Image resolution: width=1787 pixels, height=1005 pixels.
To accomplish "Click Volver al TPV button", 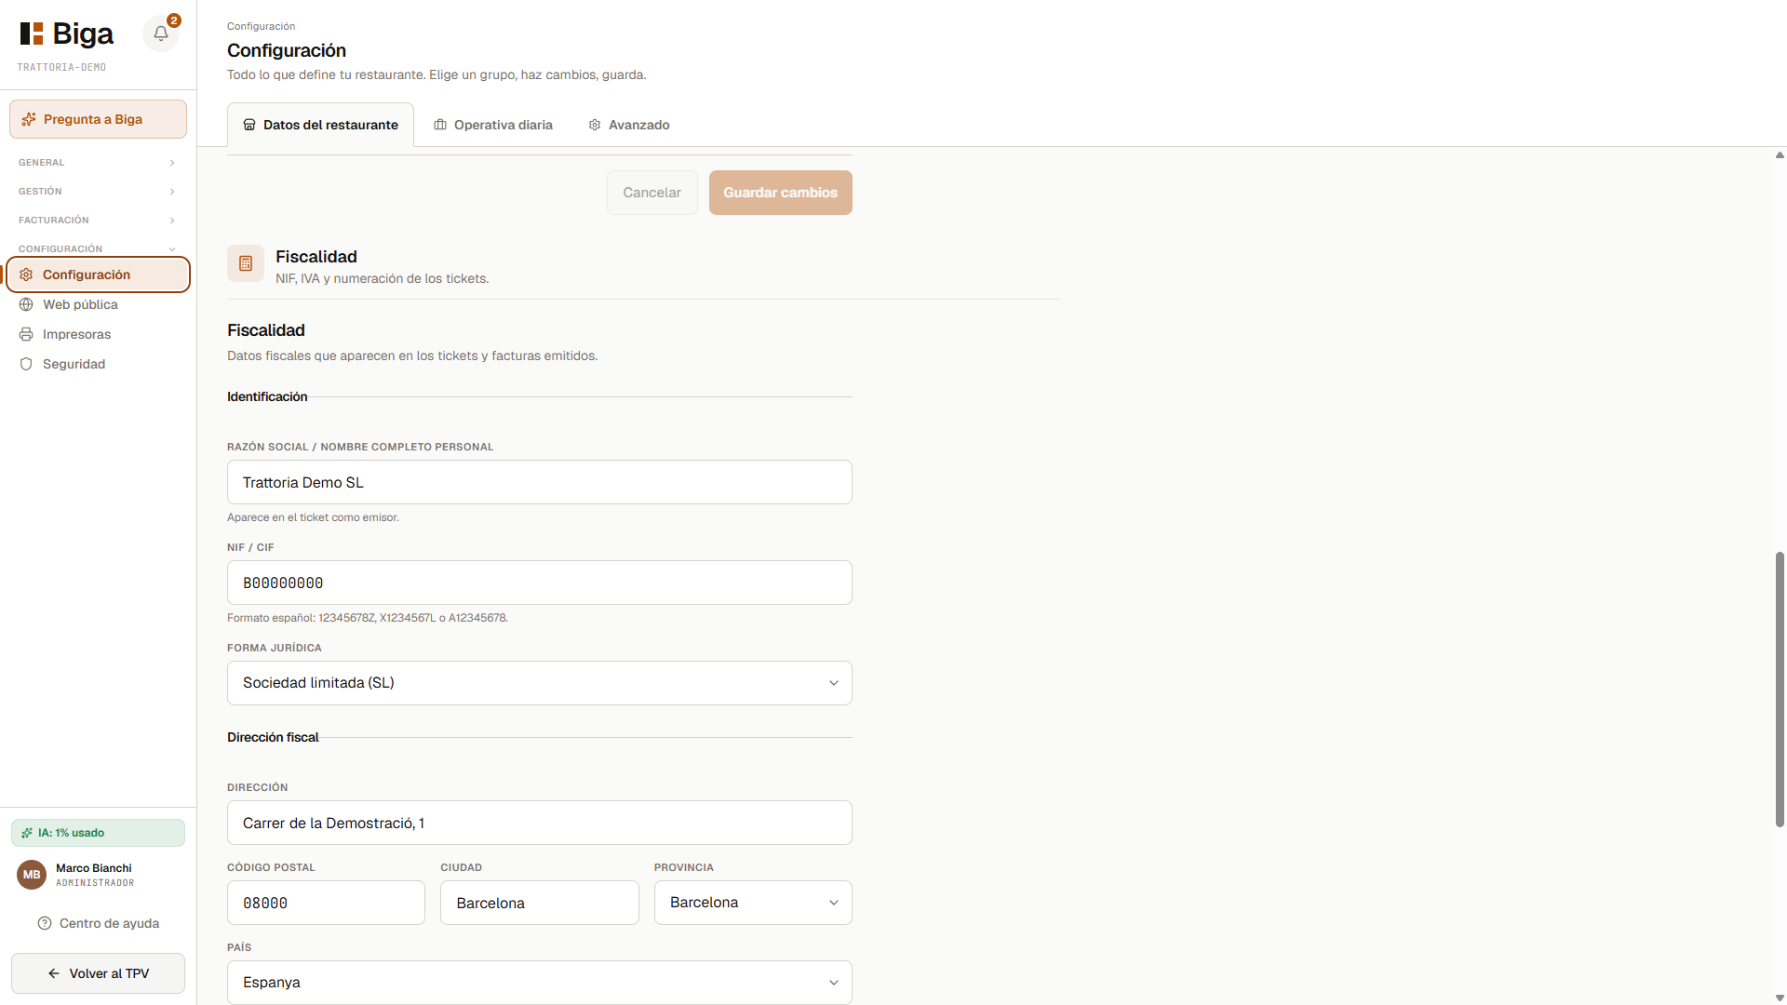I will [x=98, y=973].
